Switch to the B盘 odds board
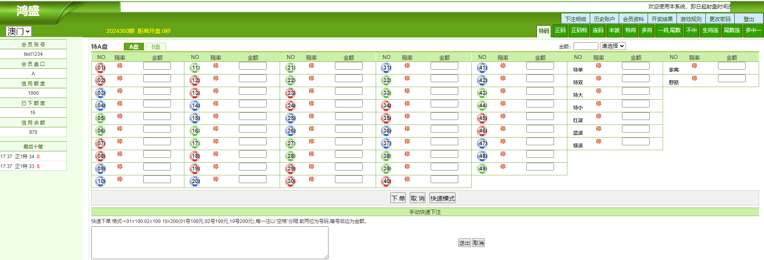Image resolution: width=764 pixels, height=260 pixels. pos(156,47)
